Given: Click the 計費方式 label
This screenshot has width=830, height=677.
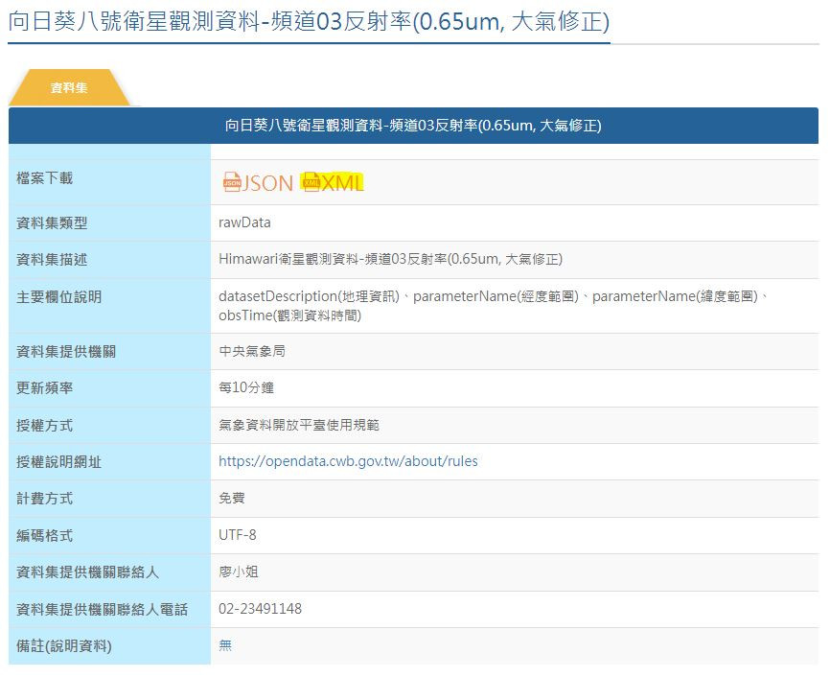Looking at the screenshot, I should 44,499.
